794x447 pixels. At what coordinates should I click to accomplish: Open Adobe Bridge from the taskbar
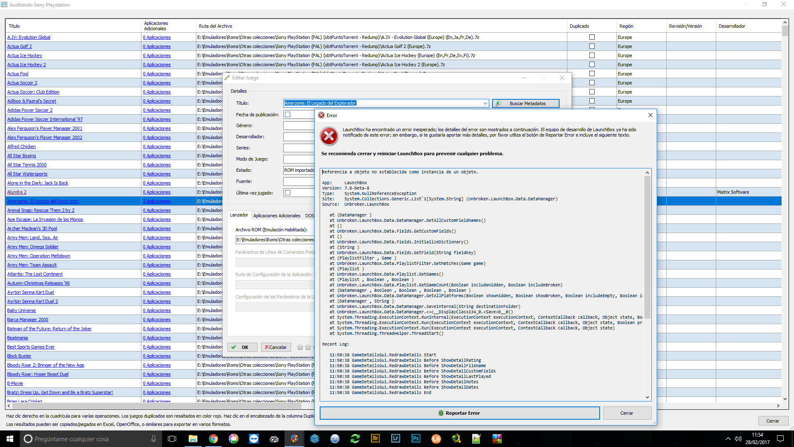(375, 439)
